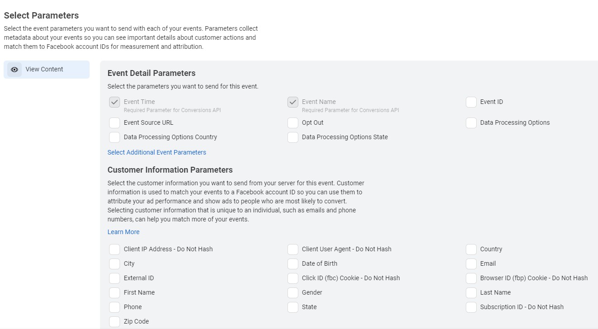Screen dimensions: 598x329
Task: Open Select Additional Event Parameters link
Action: [x=157, y=152]
